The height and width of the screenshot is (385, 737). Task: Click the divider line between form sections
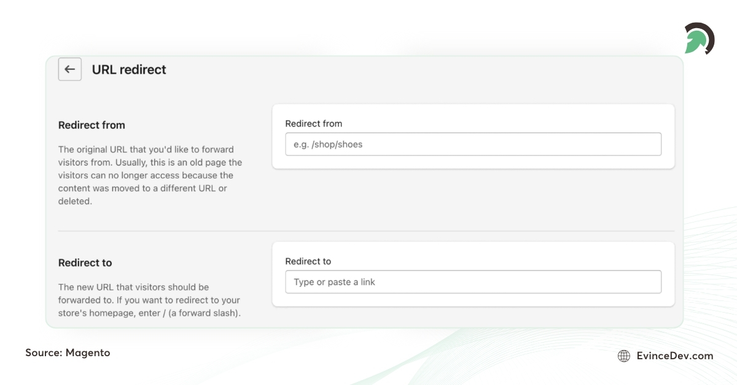pos(366,231)
